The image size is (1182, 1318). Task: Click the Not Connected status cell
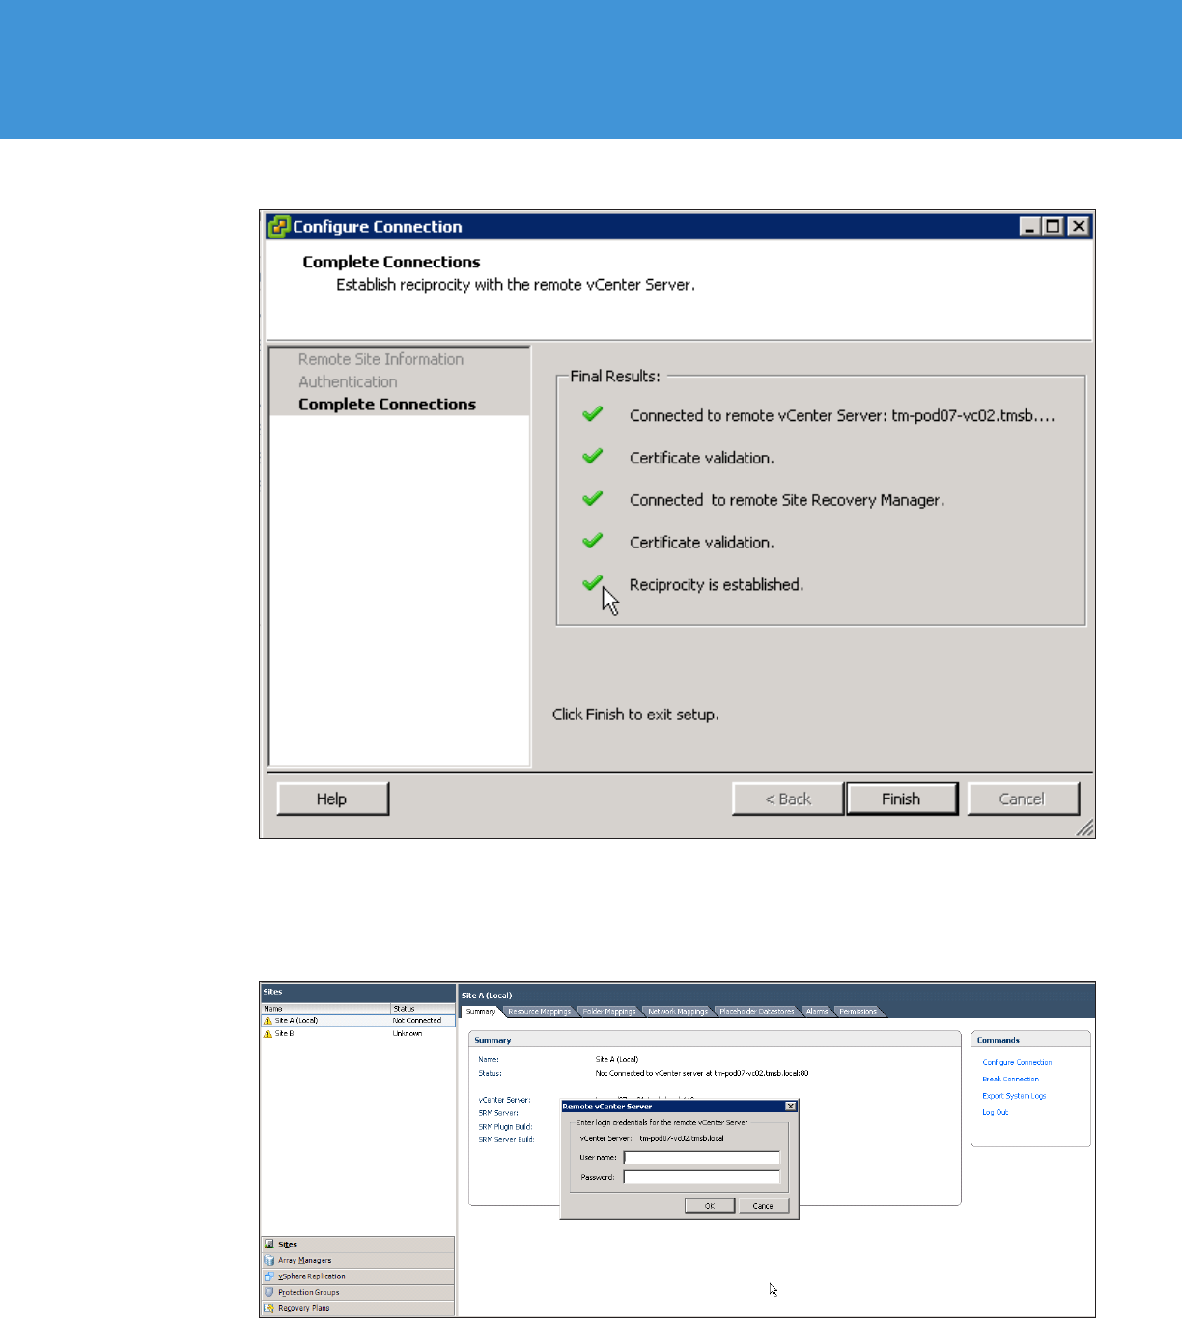coord(417,1021)
